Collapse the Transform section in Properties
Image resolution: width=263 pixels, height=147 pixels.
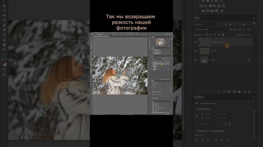coord(195,109)
